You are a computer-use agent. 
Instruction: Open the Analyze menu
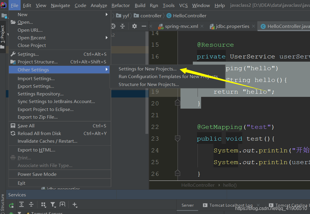coord(99,6)
